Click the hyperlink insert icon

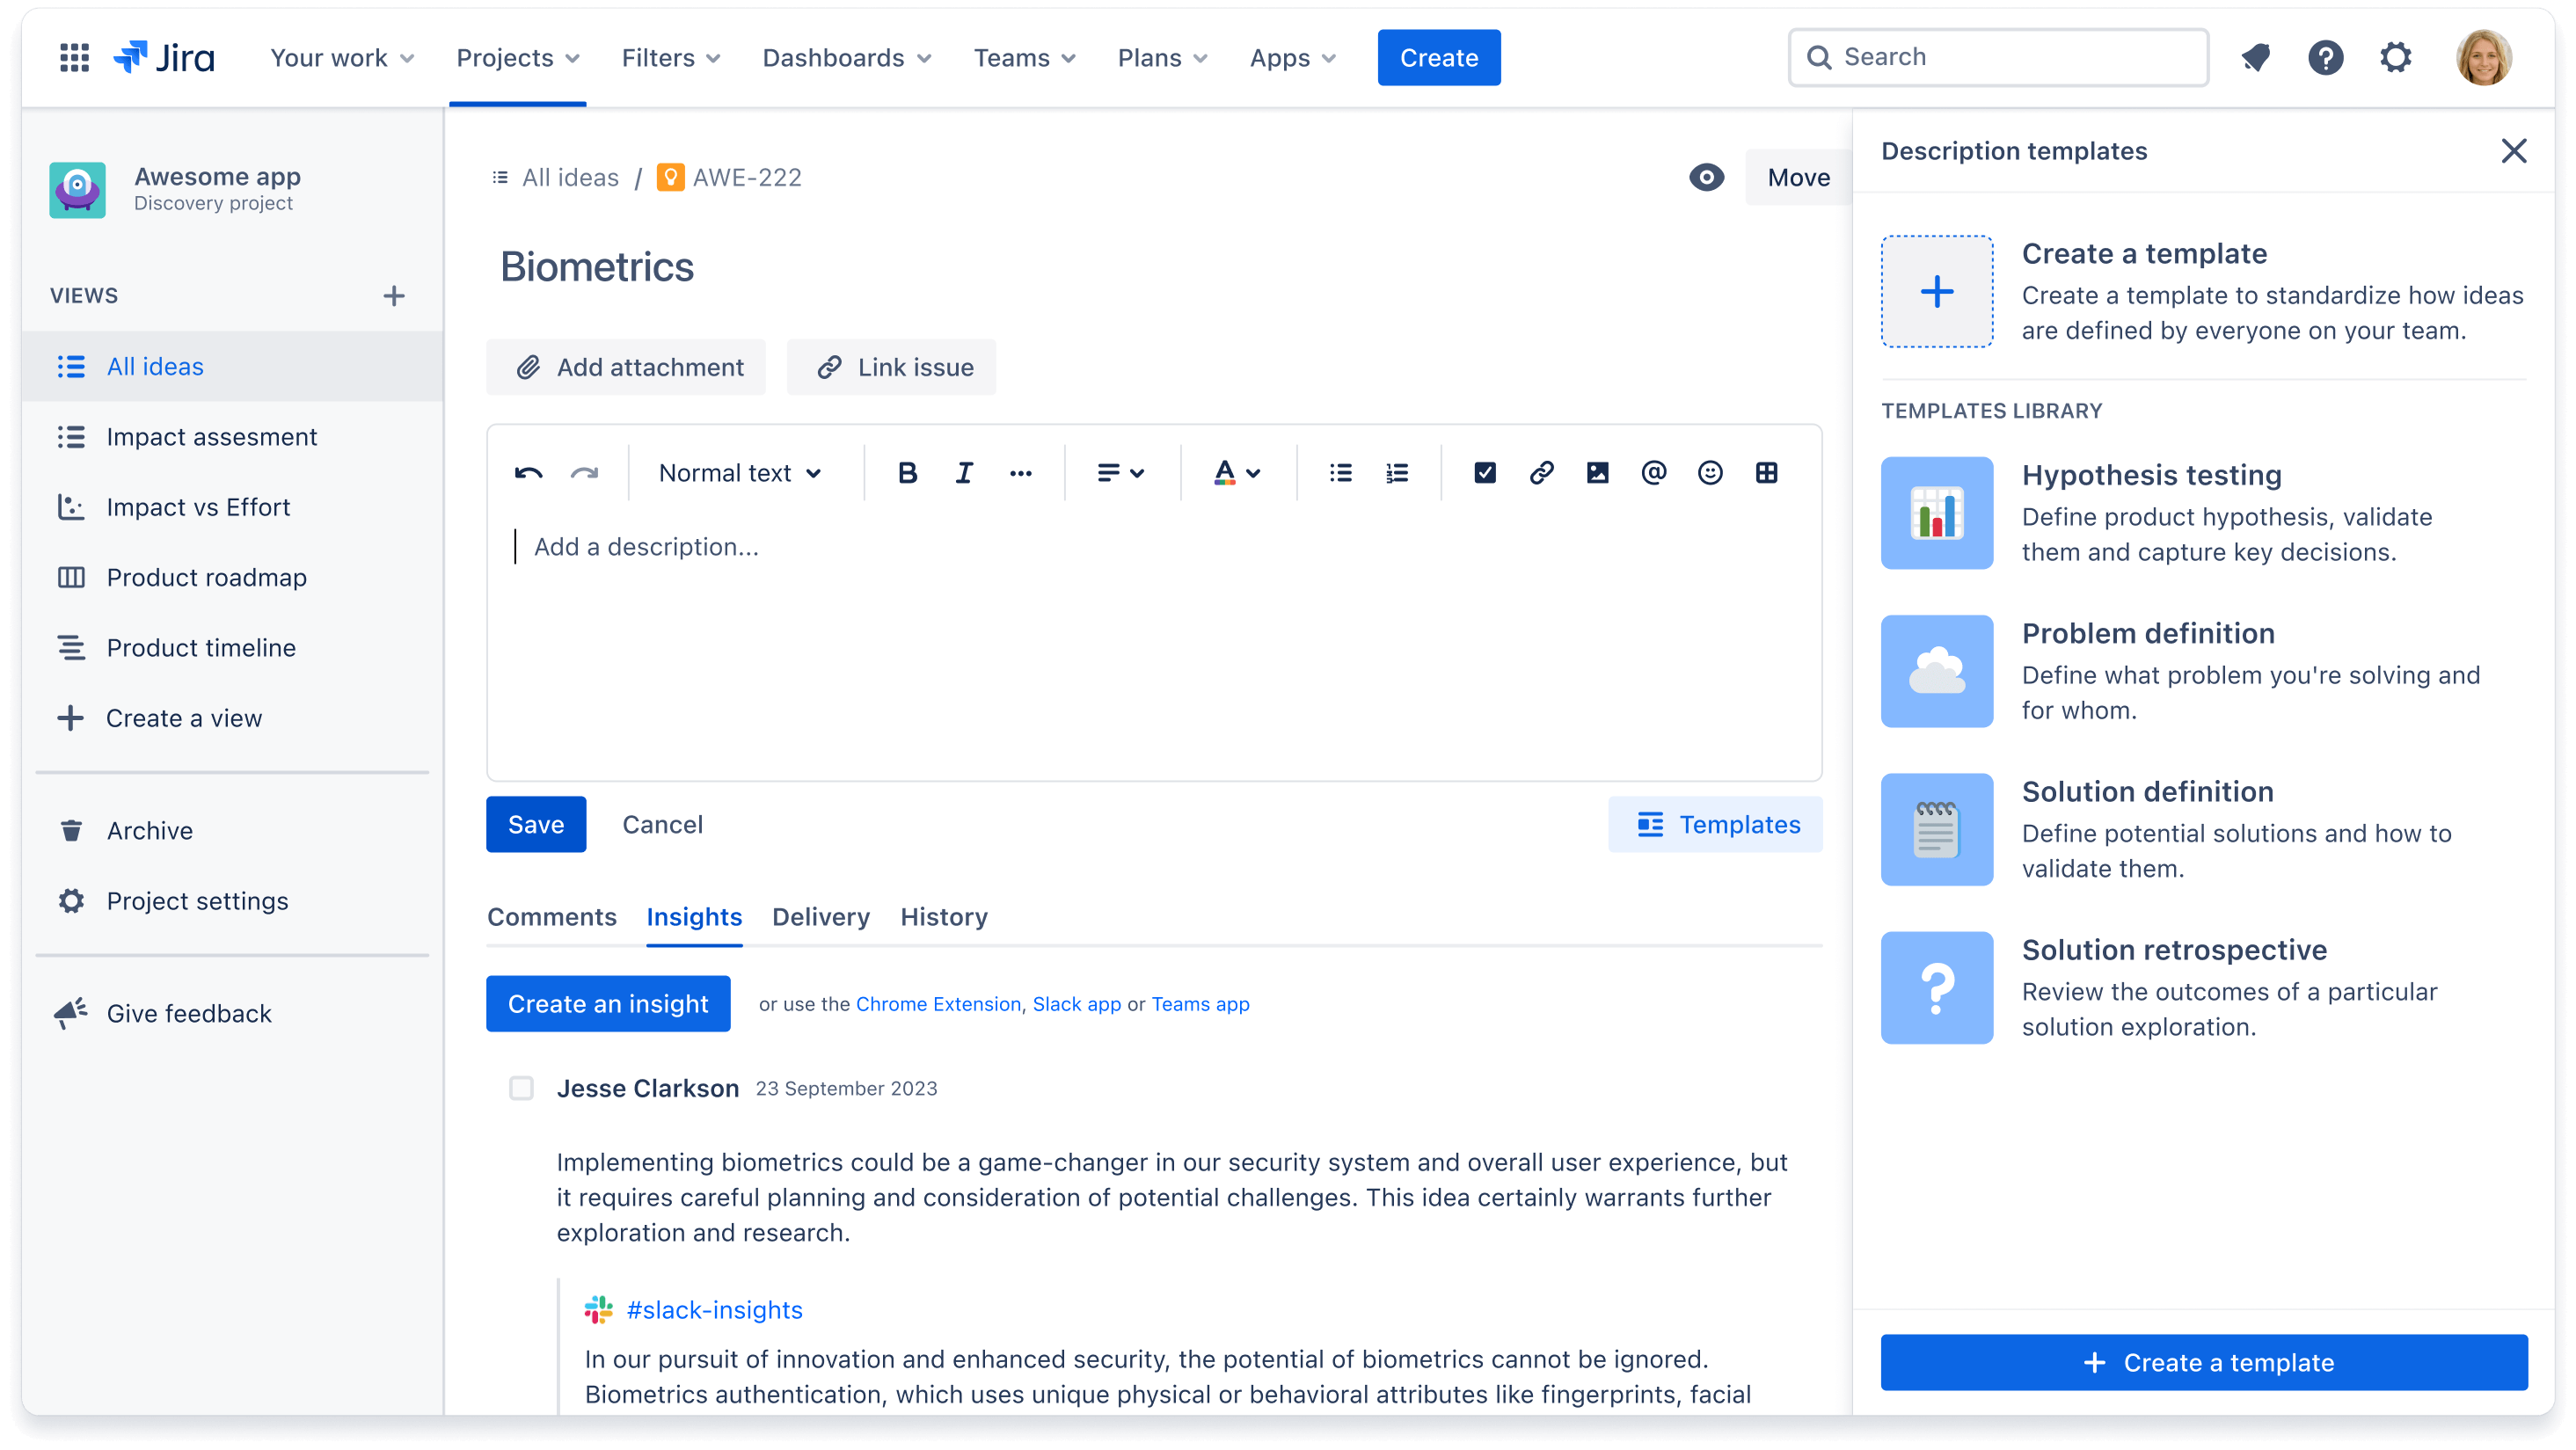(1539, 472)
